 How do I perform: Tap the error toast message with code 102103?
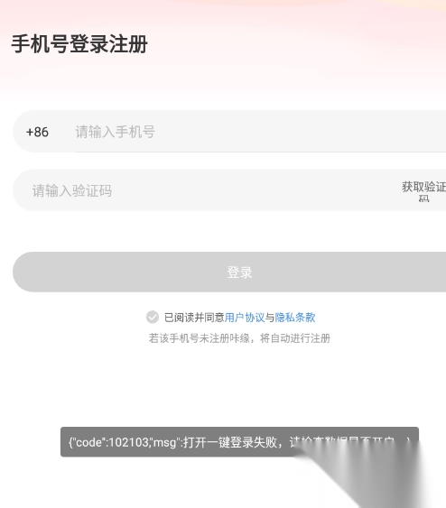click(239, 442)
